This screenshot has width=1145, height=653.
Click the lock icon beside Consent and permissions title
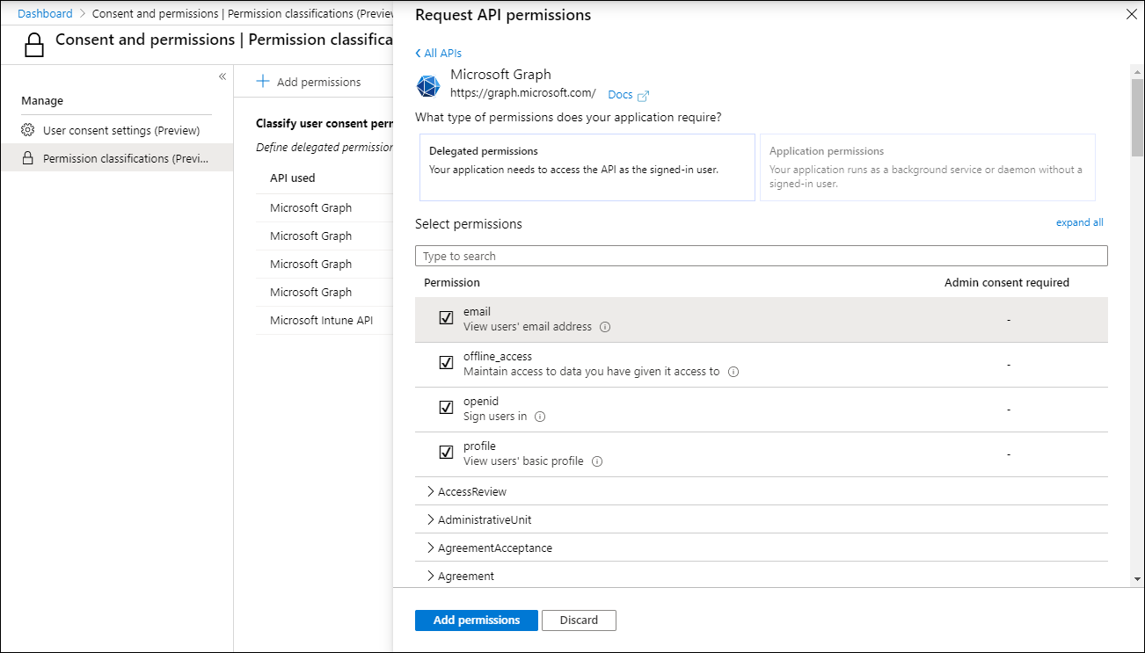click(x=34, y=44)
